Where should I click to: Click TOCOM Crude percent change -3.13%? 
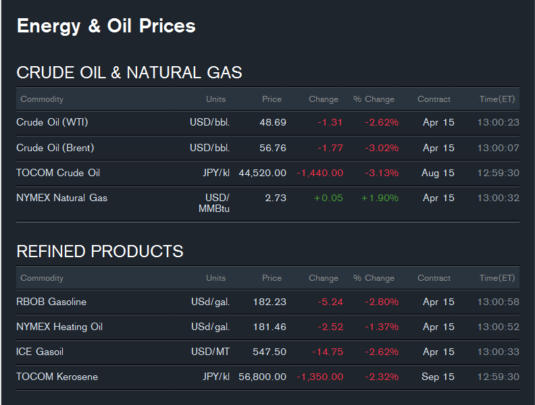coord(382,173)
